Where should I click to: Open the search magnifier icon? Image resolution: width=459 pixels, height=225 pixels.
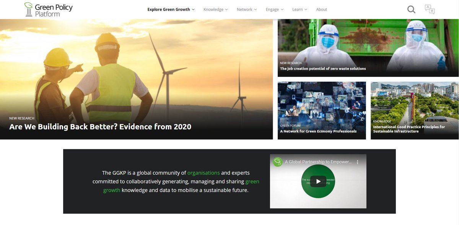click(411, 9)
